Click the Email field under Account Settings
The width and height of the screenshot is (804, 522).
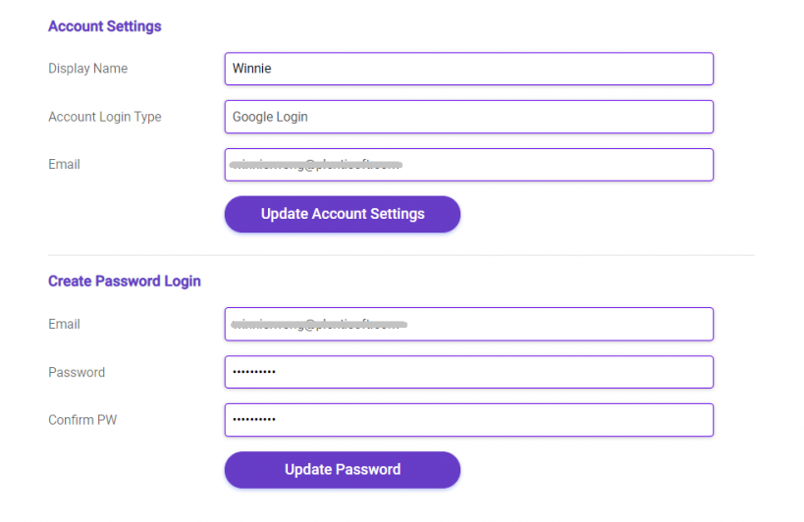(468, 165)
